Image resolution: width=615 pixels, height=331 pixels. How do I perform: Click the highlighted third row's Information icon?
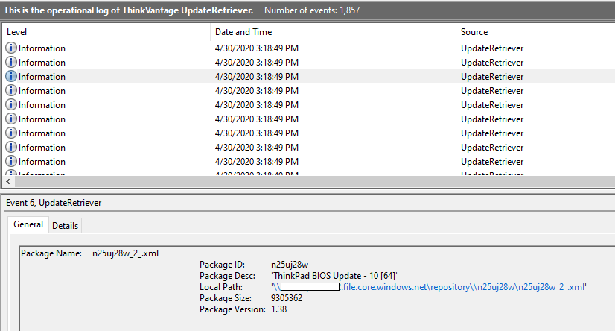11,77
